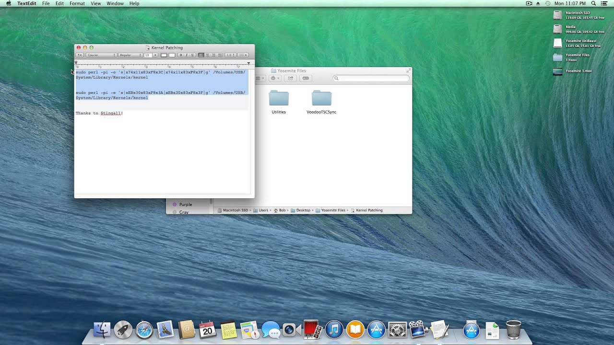Enter full screen for Yosemite Files window
Image resolution: width=614 pixels, height=345 pixels.
pos(408,70)
